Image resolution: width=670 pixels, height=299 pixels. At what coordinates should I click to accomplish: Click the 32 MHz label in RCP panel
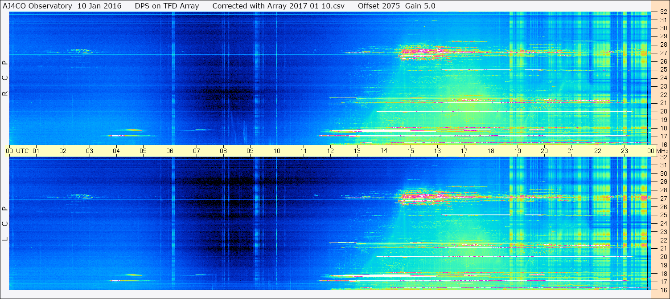point(663,12)
